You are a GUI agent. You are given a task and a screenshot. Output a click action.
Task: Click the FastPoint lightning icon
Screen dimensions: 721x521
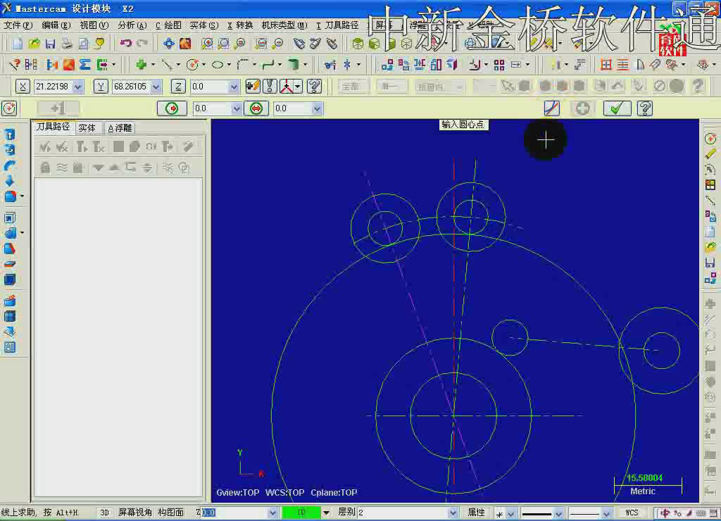click(253, 87)
